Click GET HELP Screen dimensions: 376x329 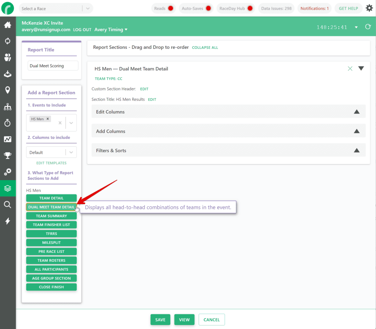(x=348, y=8)
